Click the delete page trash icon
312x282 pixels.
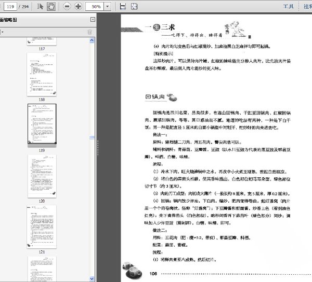[90, 32]
